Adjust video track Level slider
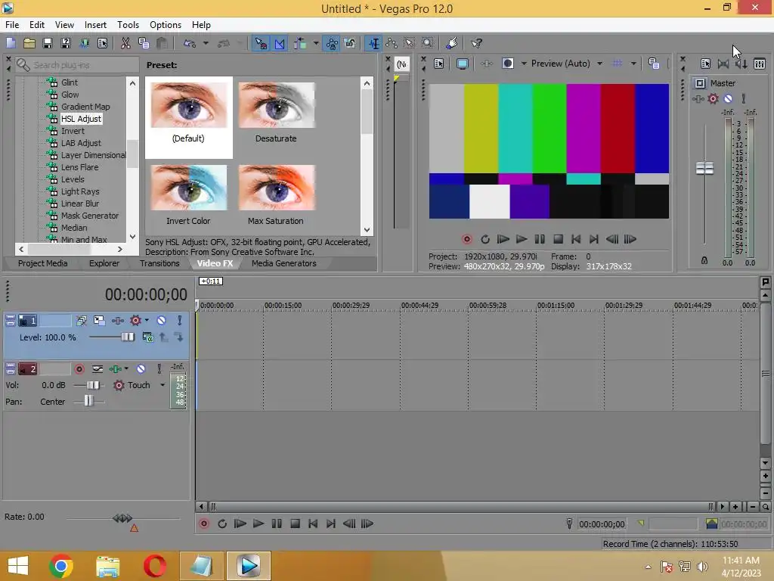774x581 pixels. pyautogui.click(x=127, y=337)
